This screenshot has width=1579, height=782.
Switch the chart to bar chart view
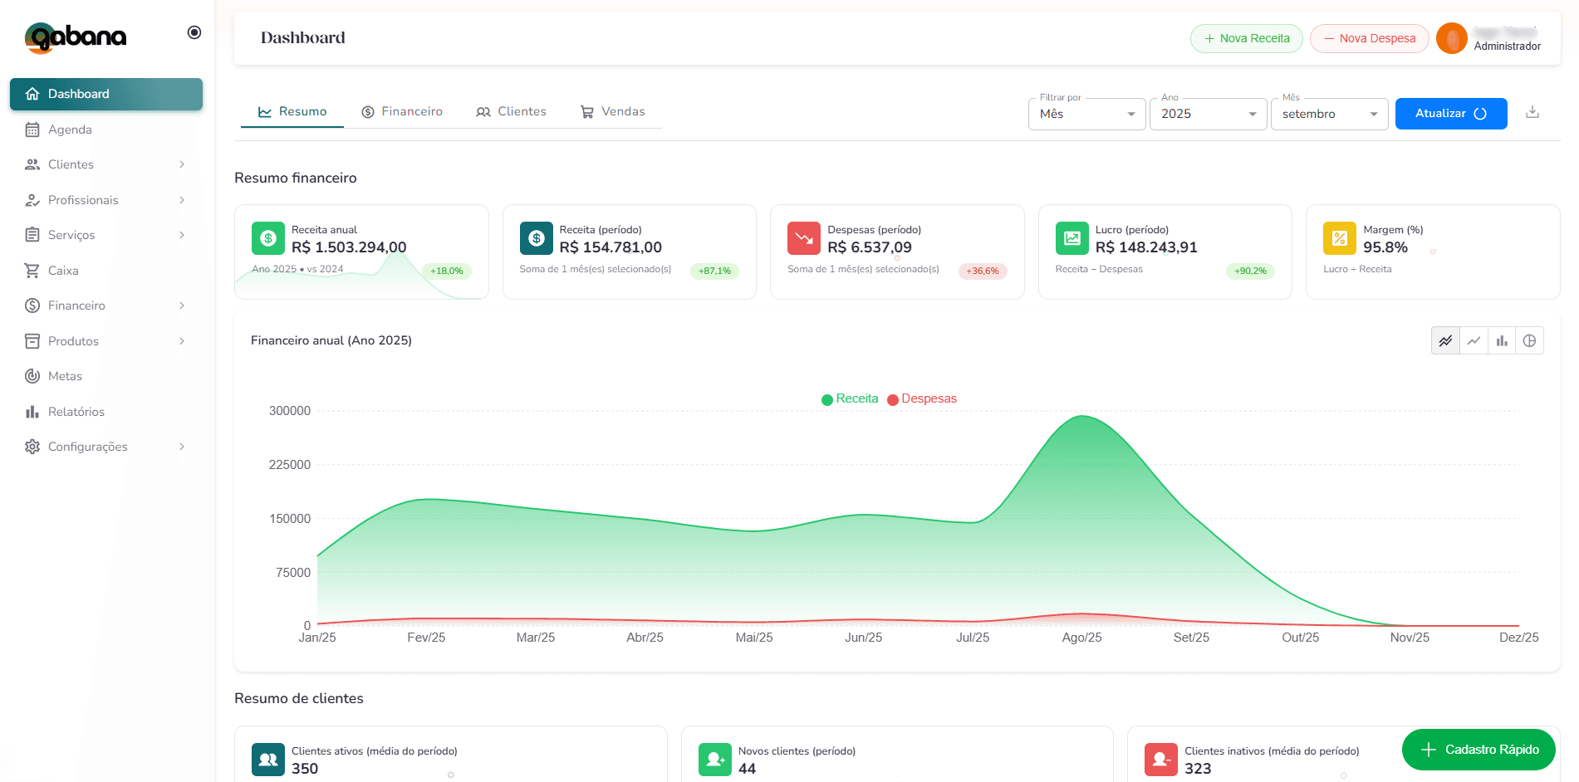(x=1502, y=340)
